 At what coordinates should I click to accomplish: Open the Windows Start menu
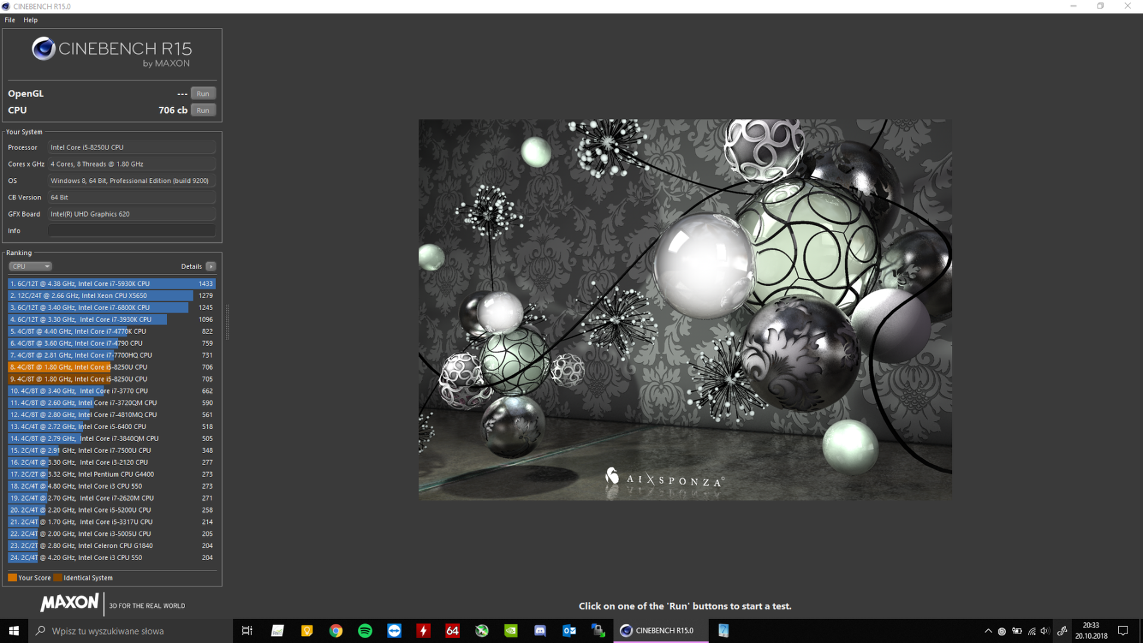coord(14,630)
